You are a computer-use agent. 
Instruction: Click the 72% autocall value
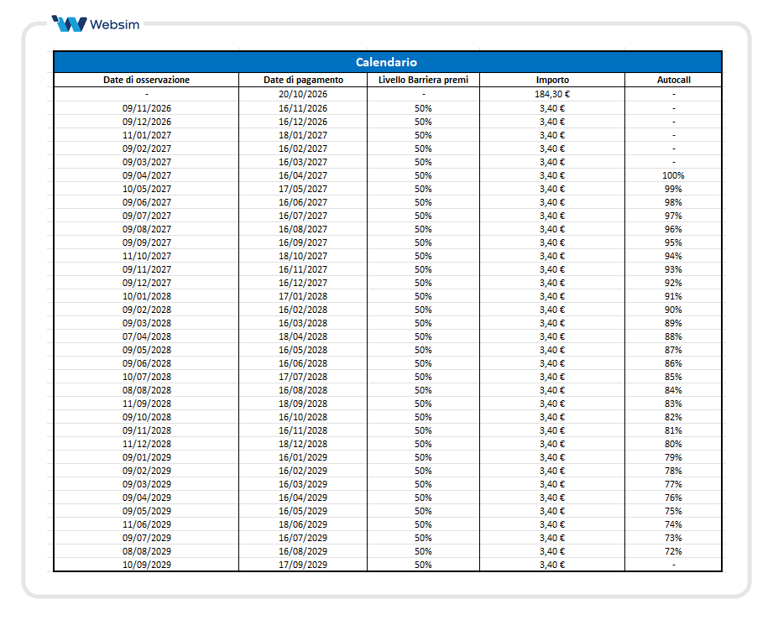coord(673,551)
